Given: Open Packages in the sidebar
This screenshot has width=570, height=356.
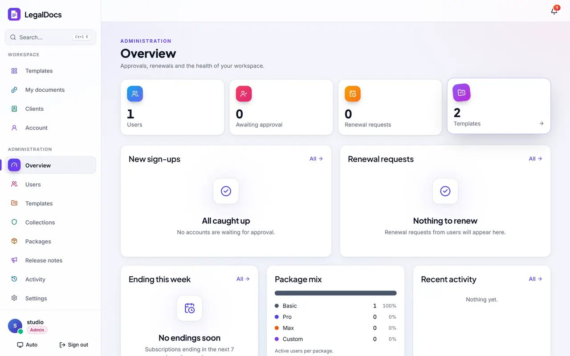Looking at the screenshot, I should click(x=50, y=241).
